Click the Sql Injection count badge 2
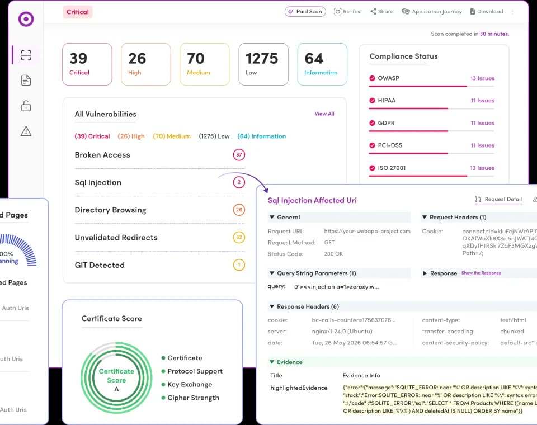 239,182
